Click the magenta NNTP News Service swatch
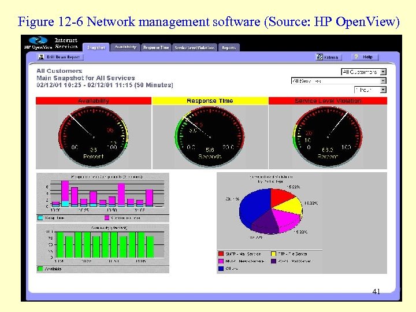The height and width of the screenshot is (312, 416). [221, 261]
